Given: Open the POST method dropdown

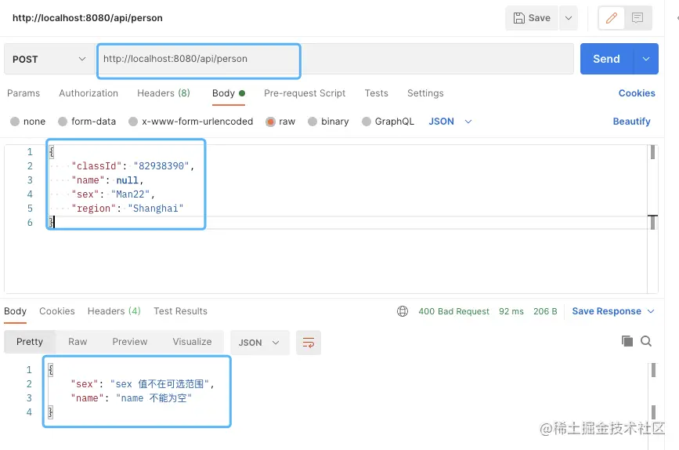Looking at the screenshot, I should (49, 59).
